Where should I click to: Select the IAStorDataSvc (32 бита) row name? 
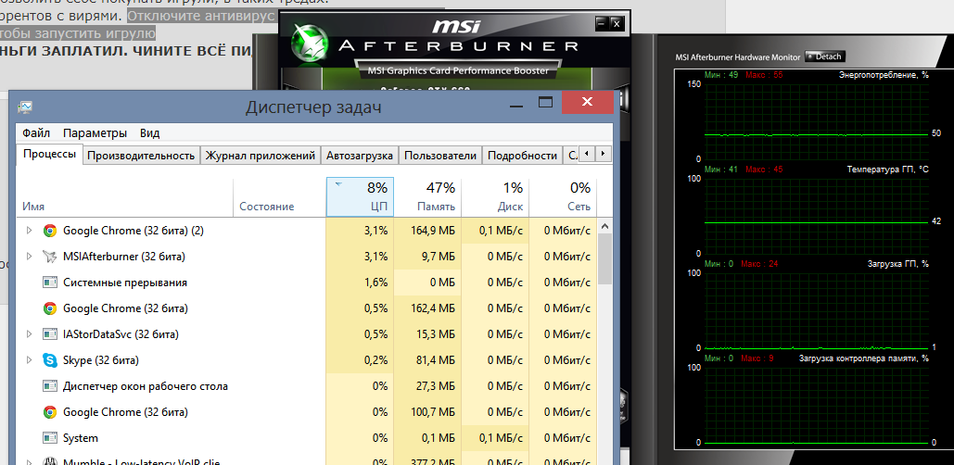tap(121, 334)
